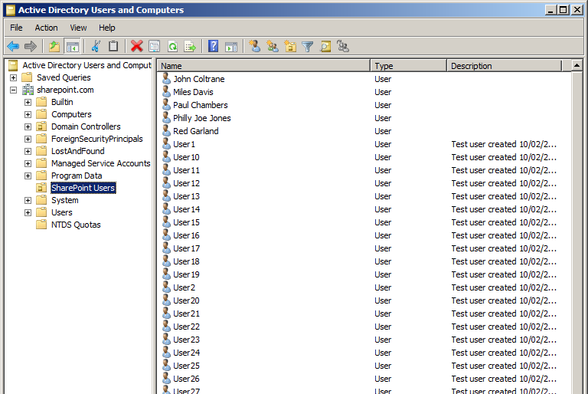The width and height of the screenshot is (588, 394).
Task: Open the Help question mark icon
Action: [x=214, y=46]
